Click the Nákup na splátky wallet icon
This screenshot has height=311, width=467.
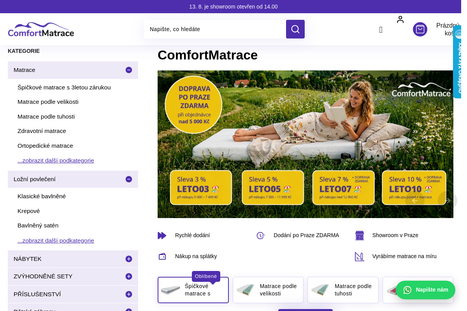point(162,257)
